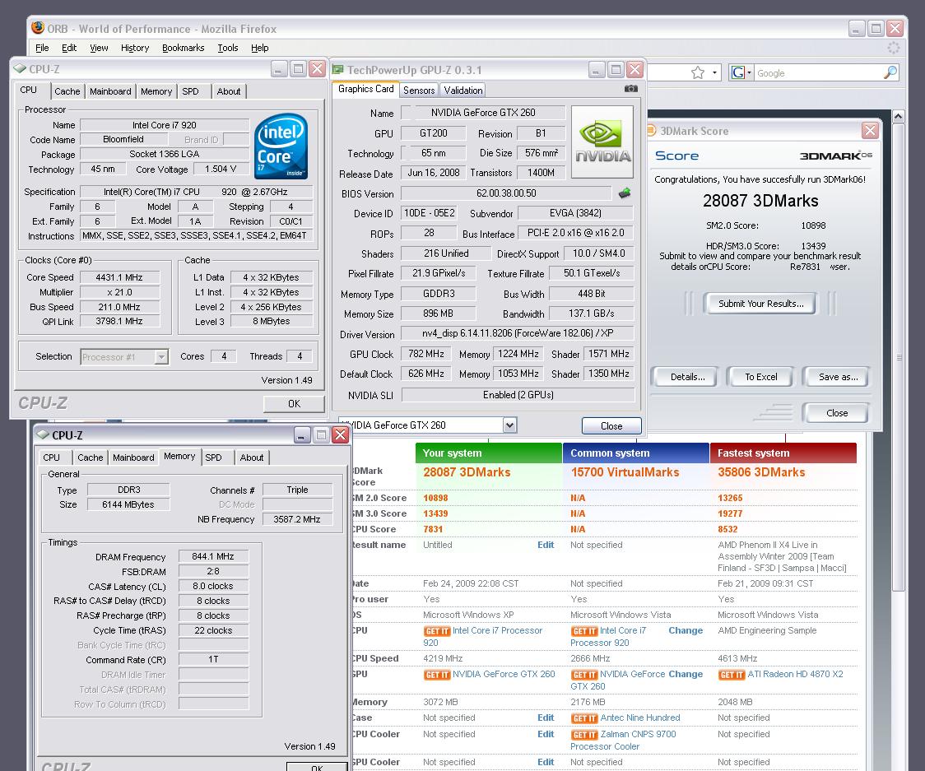The height and width of the screenshot is (771, 925).
Task: Open the View menu in Firefox
Action: tap(99, 48)
